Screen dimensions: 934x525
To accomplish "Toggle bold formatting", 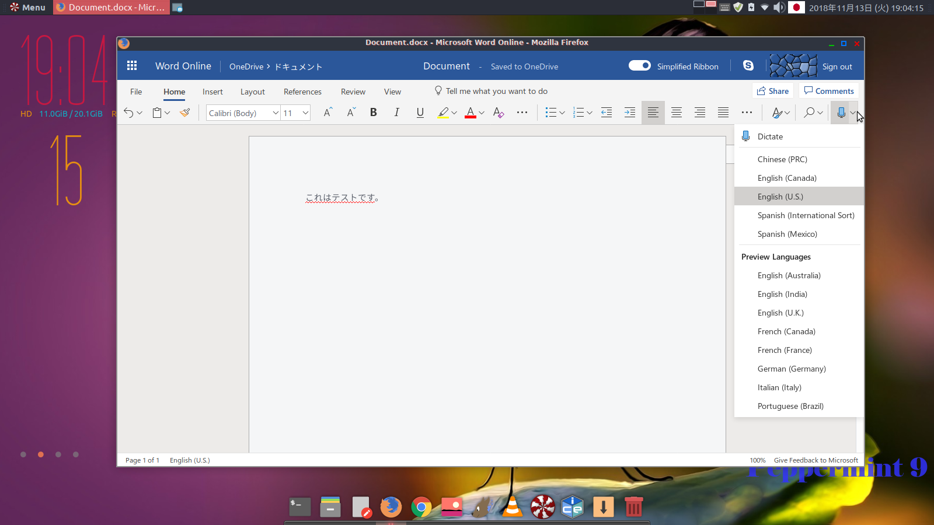I will pyautogui.click(x=374, y=113).
